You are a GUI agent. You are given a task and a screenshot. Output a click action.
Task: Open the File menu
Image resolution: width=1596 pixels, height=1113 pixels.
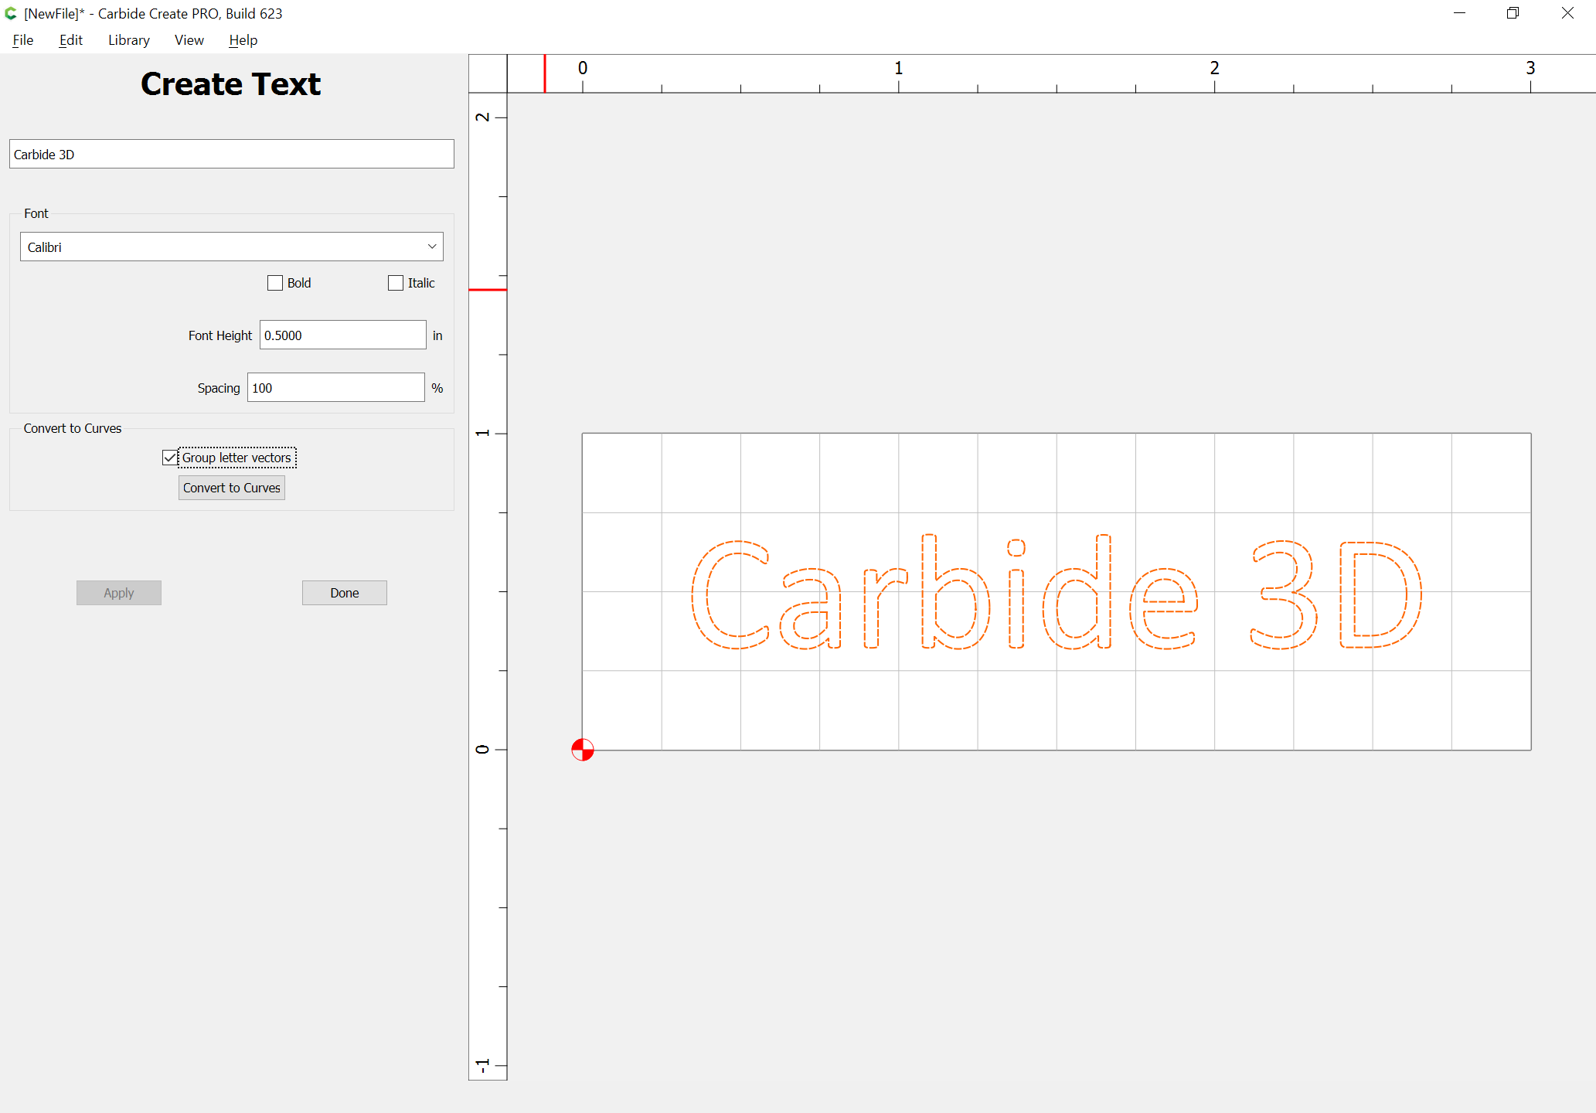click(x=22, y=40)
